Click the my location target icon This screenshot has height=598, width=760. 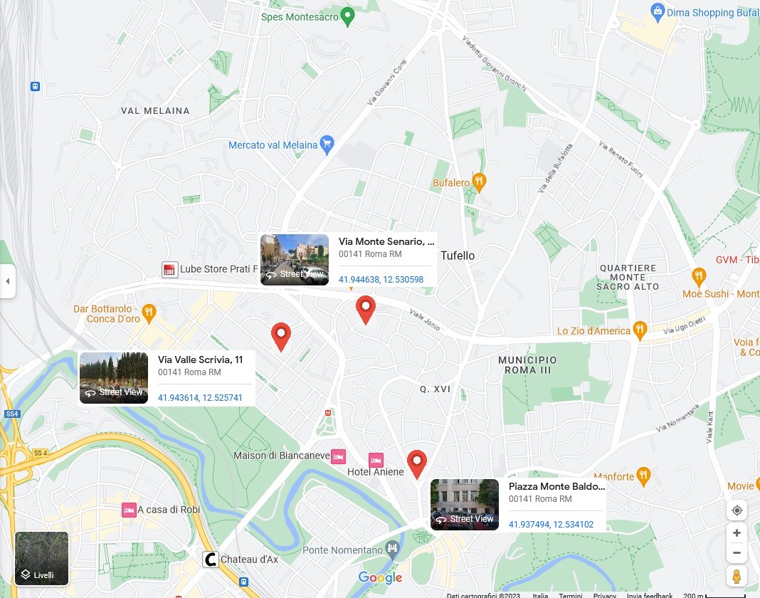(737, 510)
